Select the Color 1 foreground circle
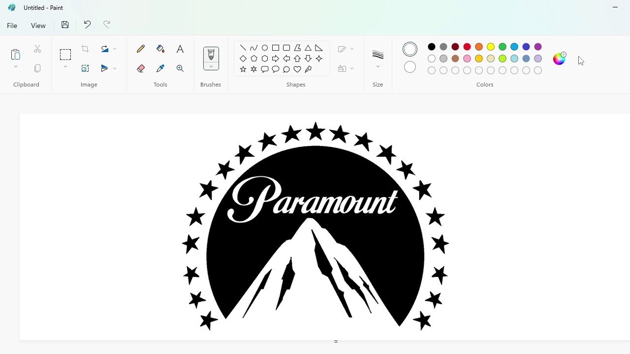Image resolution: width=630 pixels, height=354 pixels. (x=410, y=49)
